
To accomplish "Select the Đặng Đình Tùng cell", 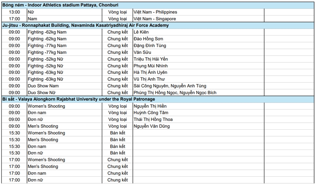I will click(150, 46).
